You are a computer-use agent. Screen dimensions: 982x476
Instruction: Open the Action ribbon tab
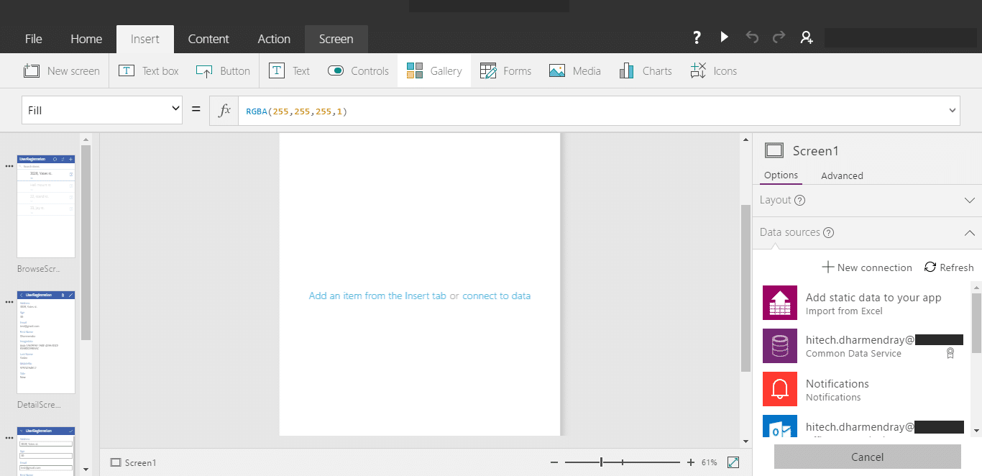[x=274, y=39]
